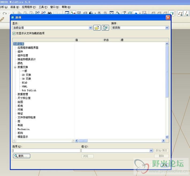The image size is (190, 176).
Task: Click the 添加/更改 button
Action: coord(161,150)
